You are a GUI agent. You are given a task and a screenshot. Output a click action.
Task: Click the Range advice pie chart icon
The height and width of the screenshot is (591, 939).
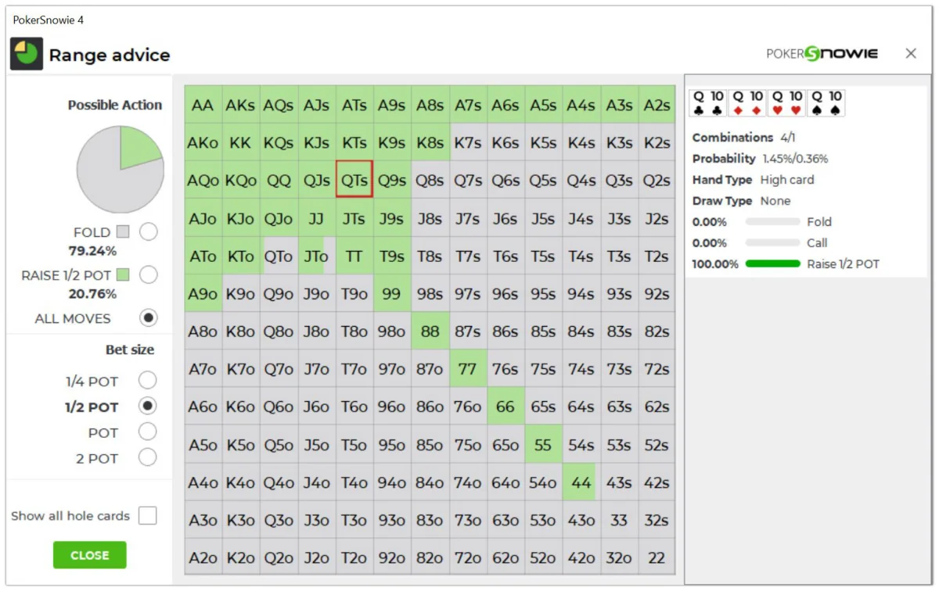tap(27, 54)
